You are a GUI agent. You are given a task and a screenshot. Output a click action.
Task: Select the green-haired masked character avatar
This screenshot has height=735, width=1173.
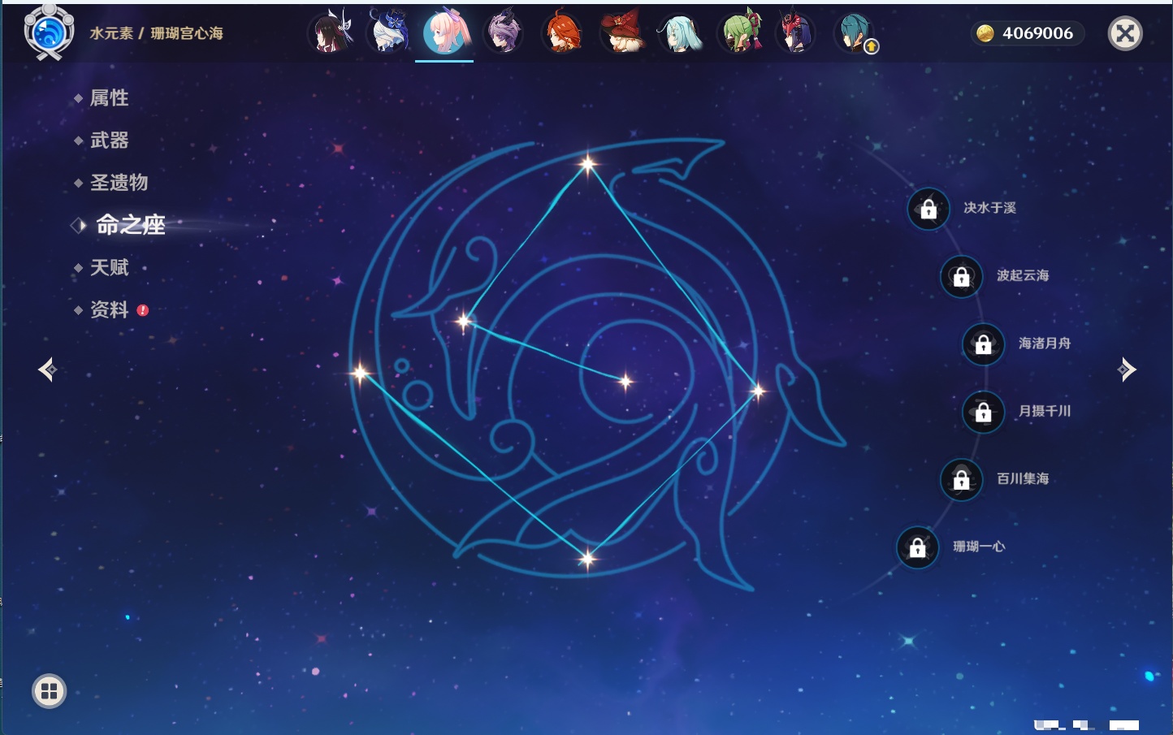739,33
